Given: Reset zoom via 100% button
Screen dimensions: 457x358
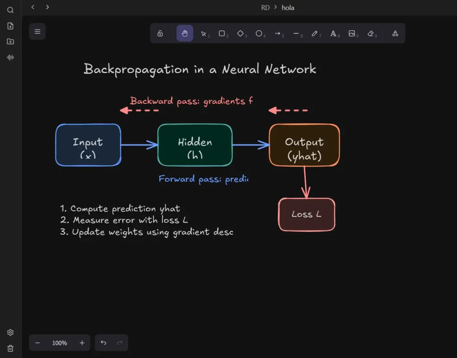Looking at the screenshot, I should click(x=59, y=343).
